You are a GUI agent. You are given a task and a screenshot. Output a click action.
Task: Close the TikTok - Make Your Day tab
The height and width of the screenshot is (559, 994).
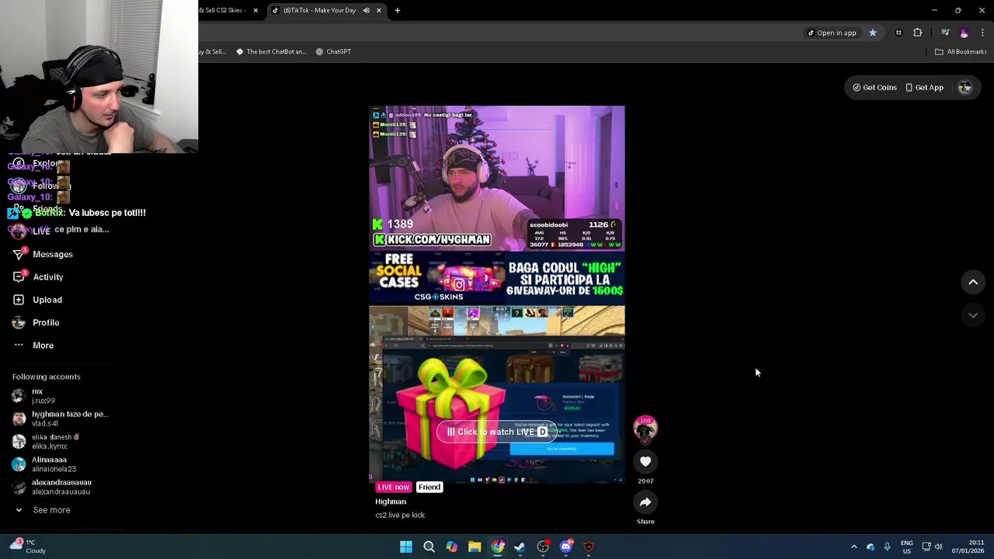(x=379, y=11)
